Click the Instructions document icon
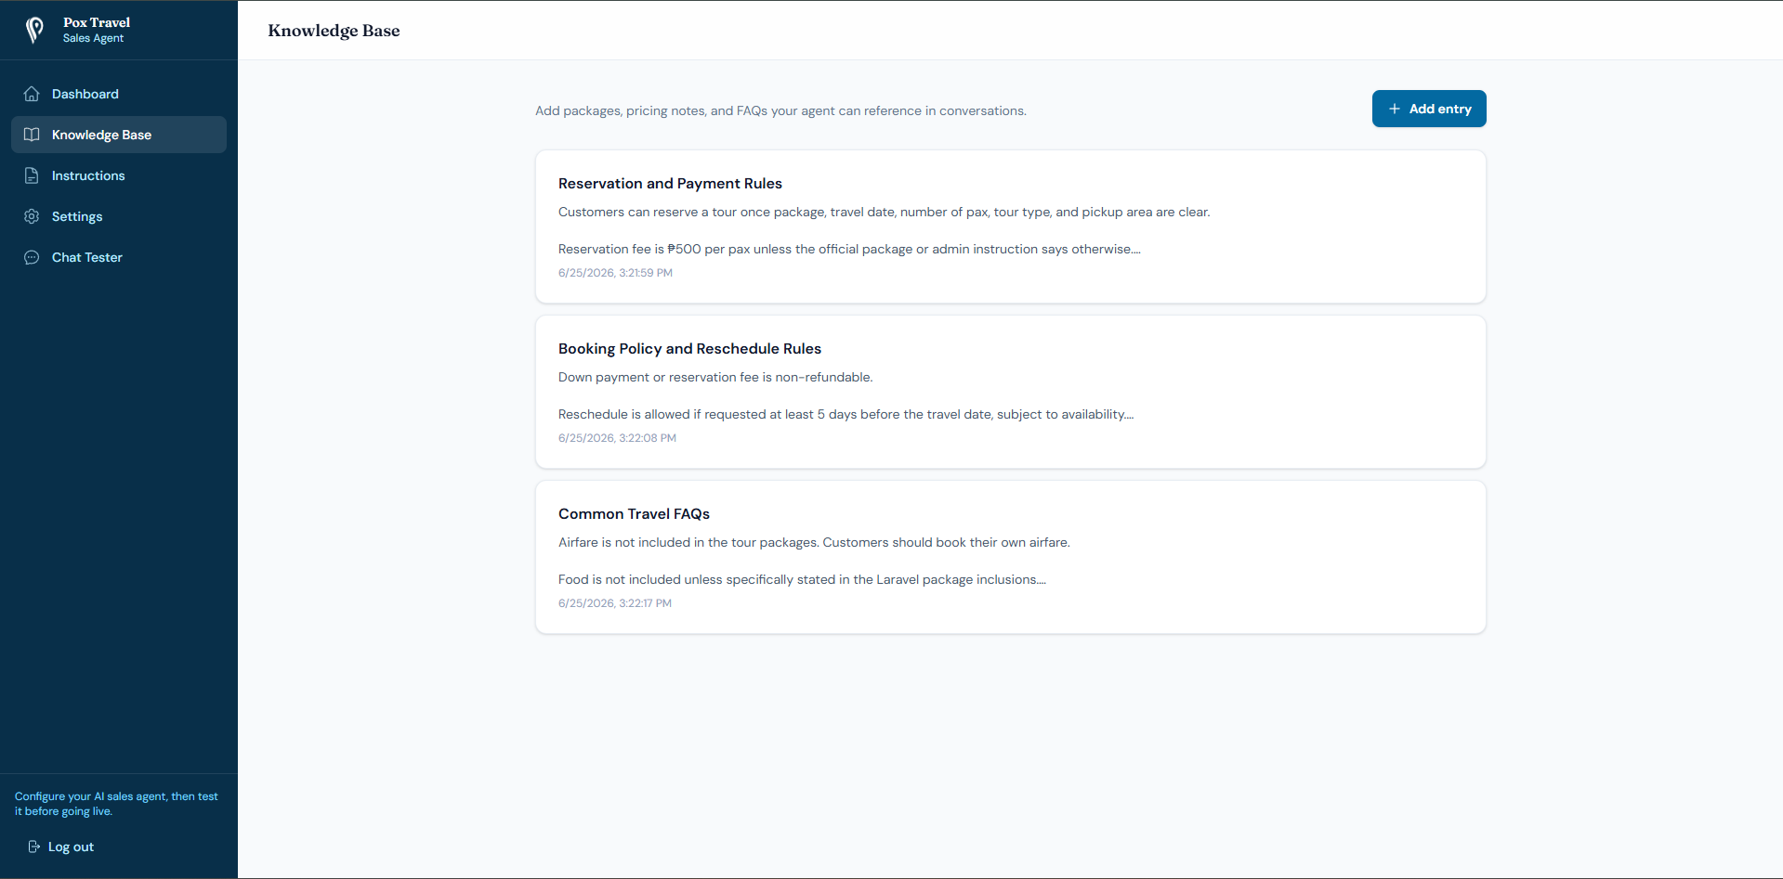Screen dimensions: 1783x879 coord(32,175)
